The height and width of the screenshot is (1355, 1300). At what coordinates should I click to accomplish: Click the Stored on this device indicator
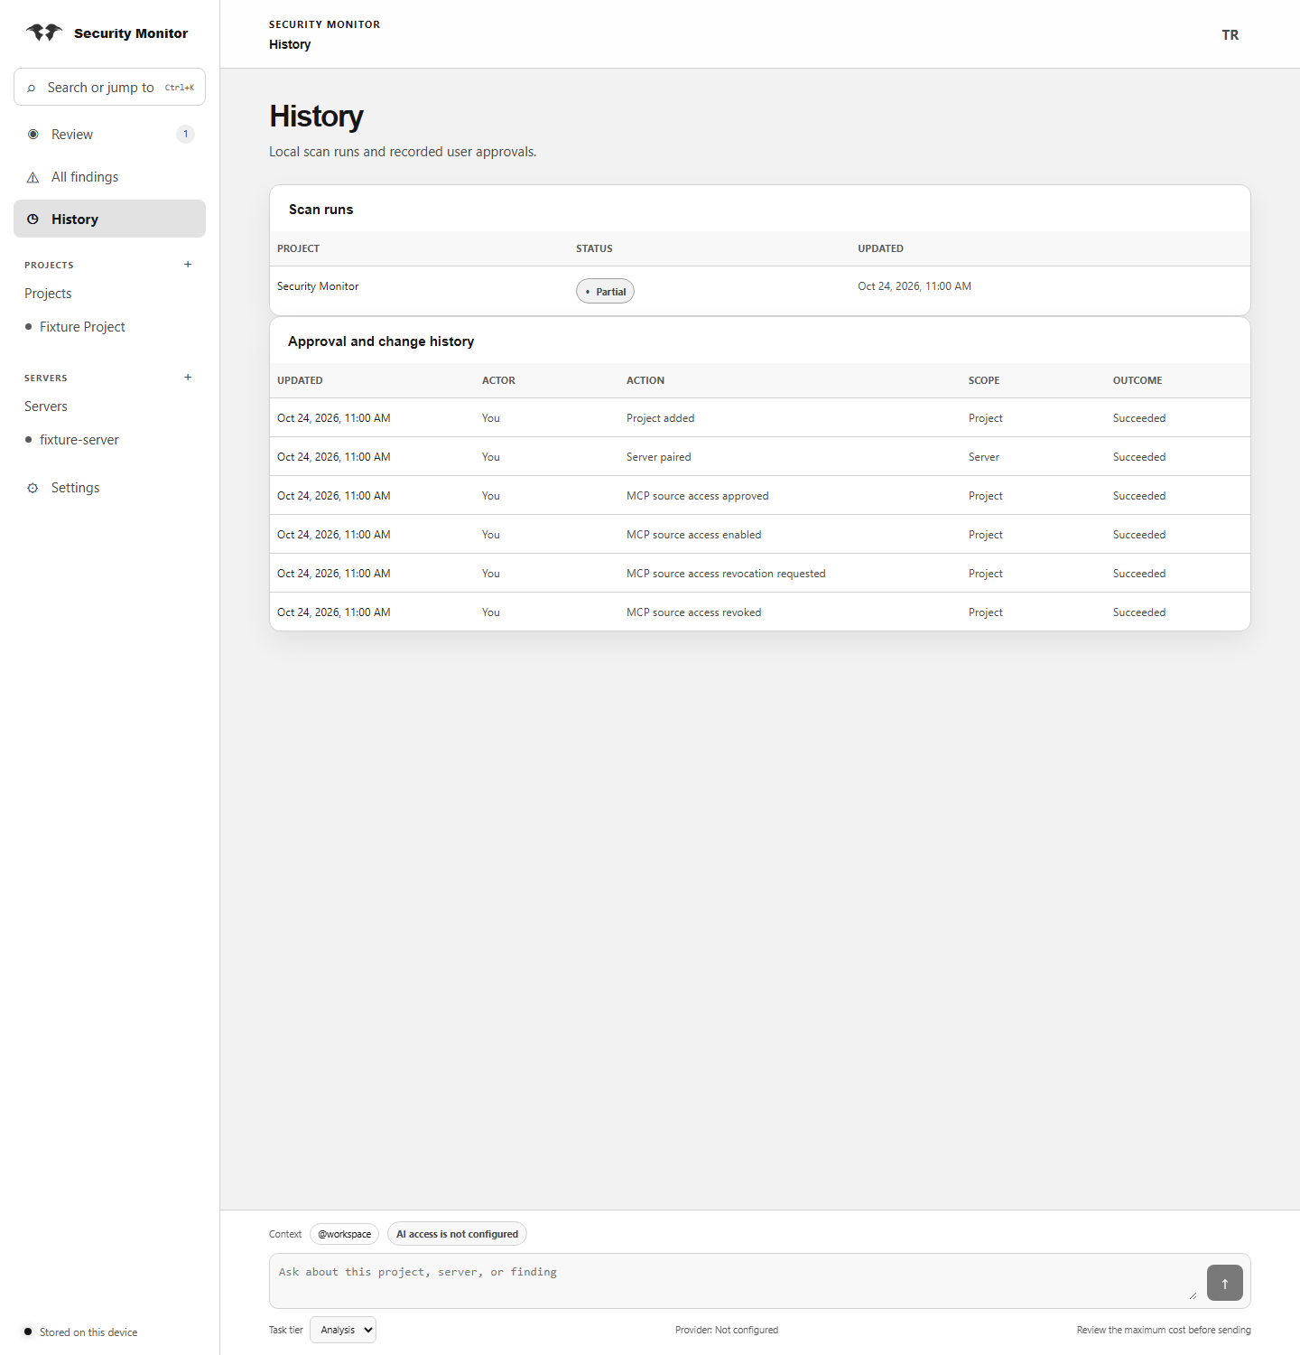[x=81, y=1332]
